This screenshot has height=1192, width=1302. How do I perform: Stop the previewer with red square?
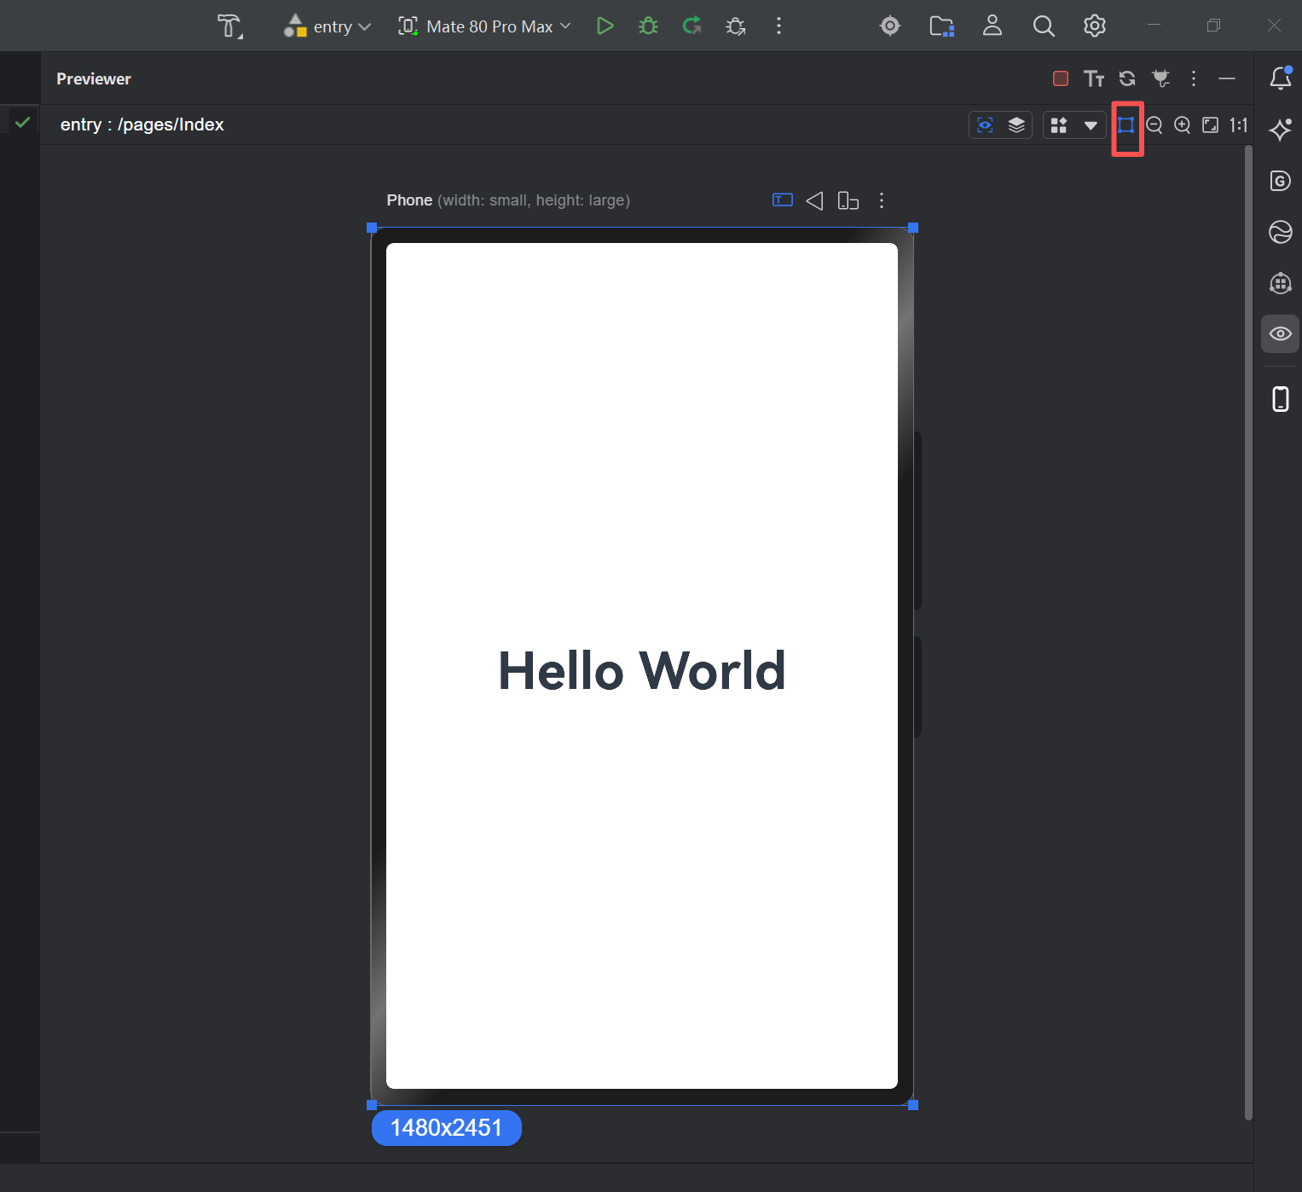coord(1061,78)
